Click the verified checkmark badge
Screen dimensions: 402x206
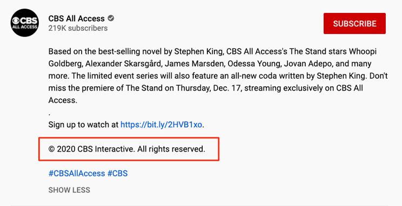111,18
